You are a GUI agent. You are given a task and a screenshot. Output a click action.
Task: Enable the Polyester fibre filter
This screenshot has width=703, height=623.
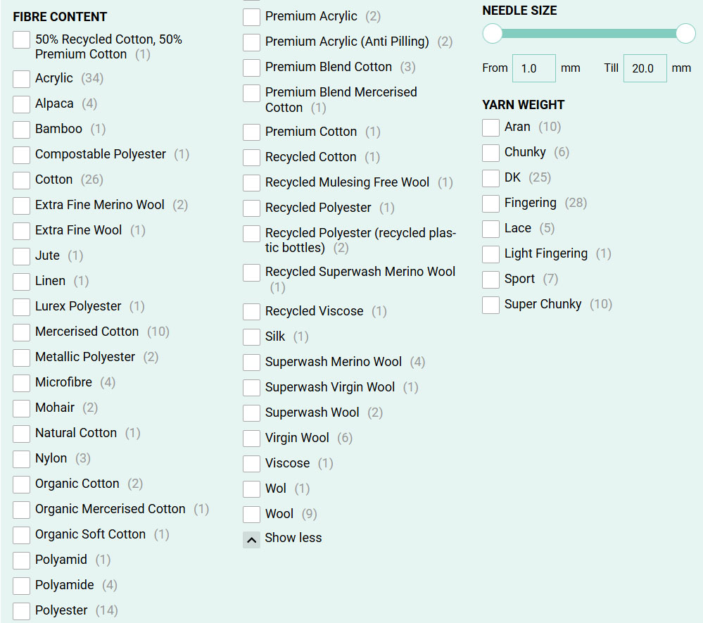tap(22, 611)
